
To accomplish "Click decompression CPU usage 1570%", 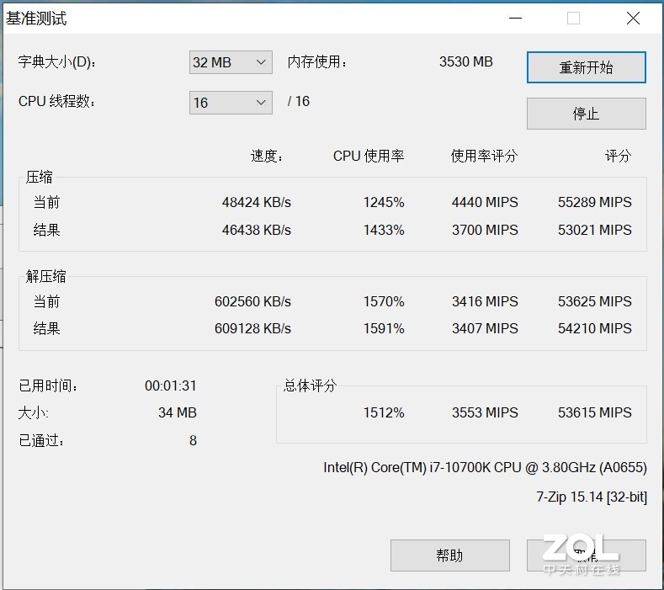I will [384, 301].
